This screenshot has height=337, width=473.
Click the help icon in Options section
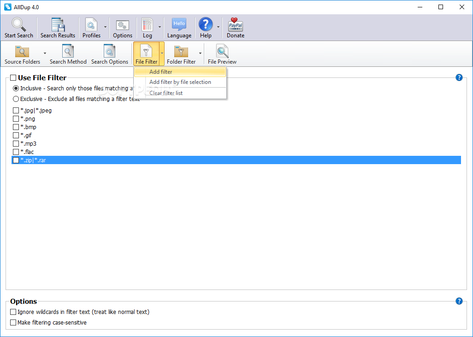[x=459, y=301]
